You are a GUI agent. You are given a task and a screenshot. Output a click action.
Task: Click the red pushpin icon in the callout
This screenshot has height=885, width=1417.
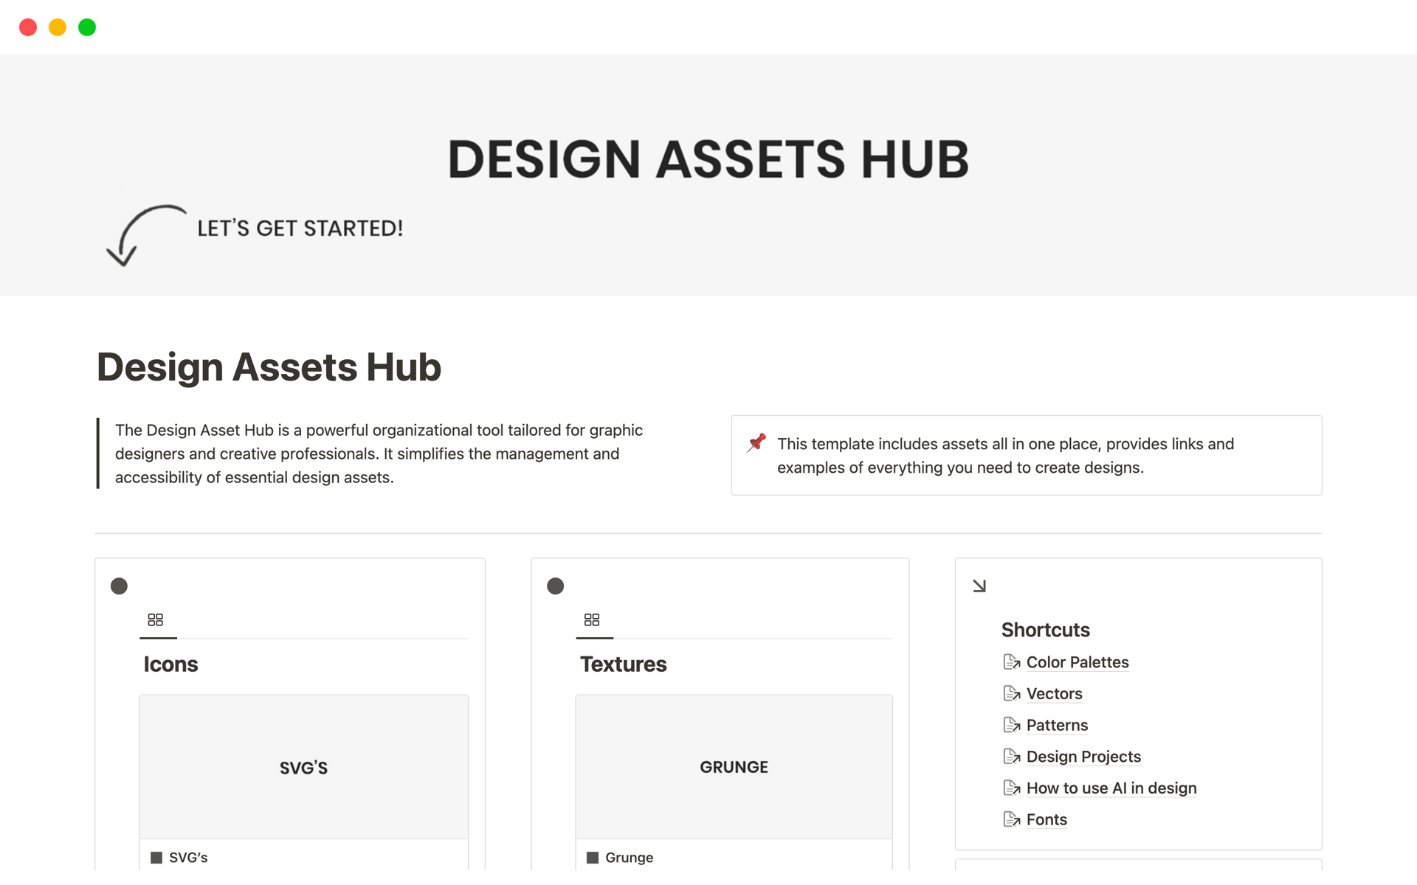755,442
